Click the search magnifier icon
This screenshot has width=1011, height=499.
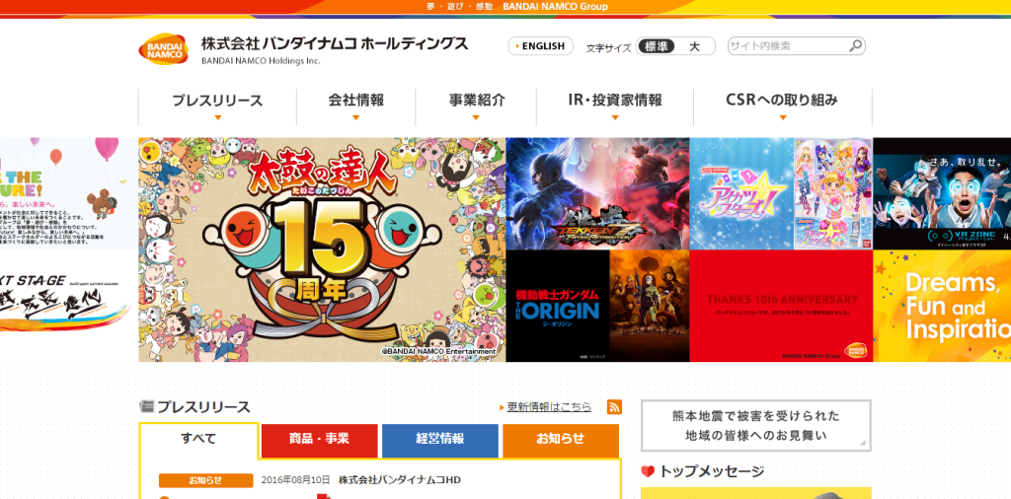pyautogui.click(x=855, y=45)
